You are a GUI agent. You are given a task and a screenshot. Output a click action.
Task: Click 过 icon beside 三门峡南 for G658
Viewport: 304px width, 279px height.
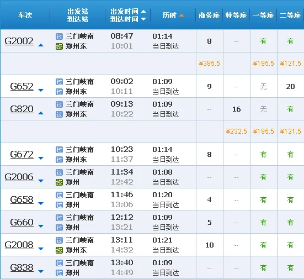tap(60, 194)
